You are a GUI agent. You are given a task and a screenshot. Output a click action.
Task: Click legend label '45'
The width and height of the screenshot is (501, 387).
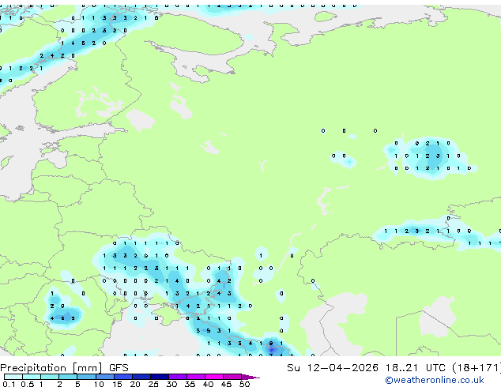(226, 384)
